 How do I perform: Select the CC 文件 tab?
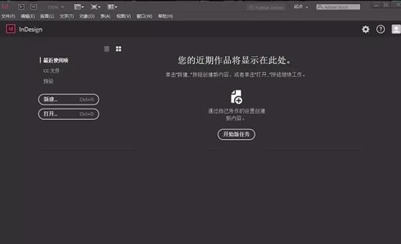(x=51, y=71)
